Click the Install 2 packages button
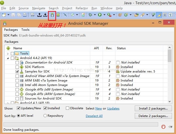 (153, 108)
